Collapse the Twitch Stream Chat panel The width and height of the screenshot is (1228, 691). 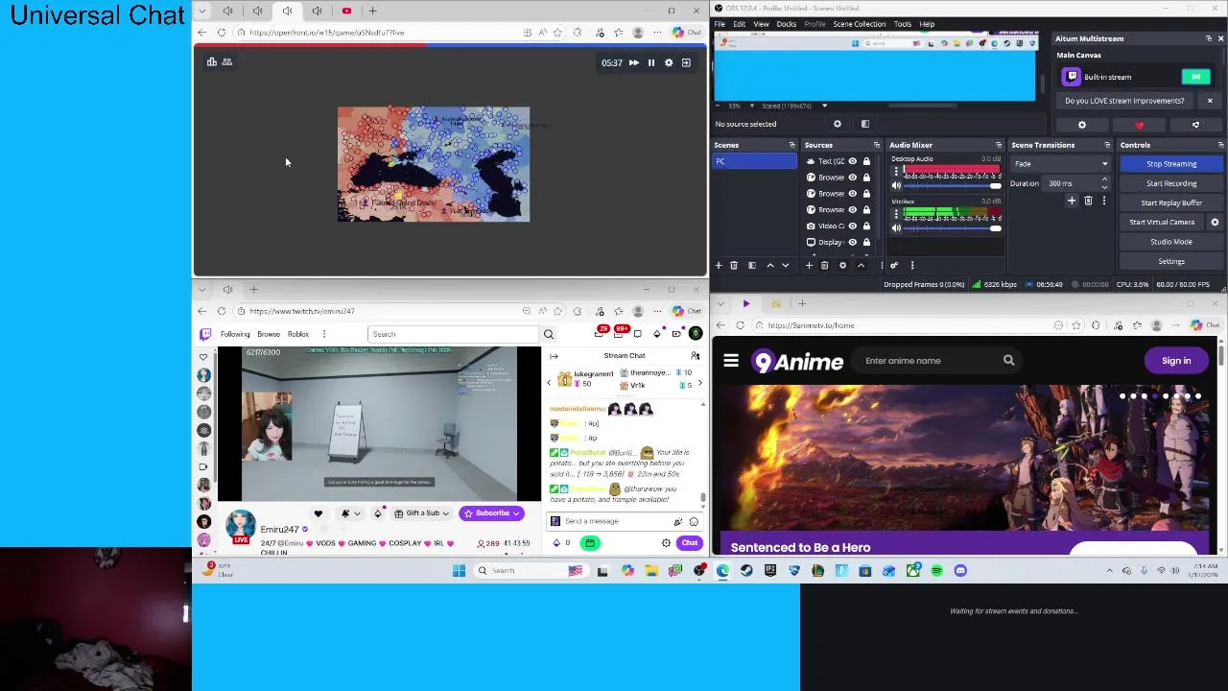(x=554, y=356)
